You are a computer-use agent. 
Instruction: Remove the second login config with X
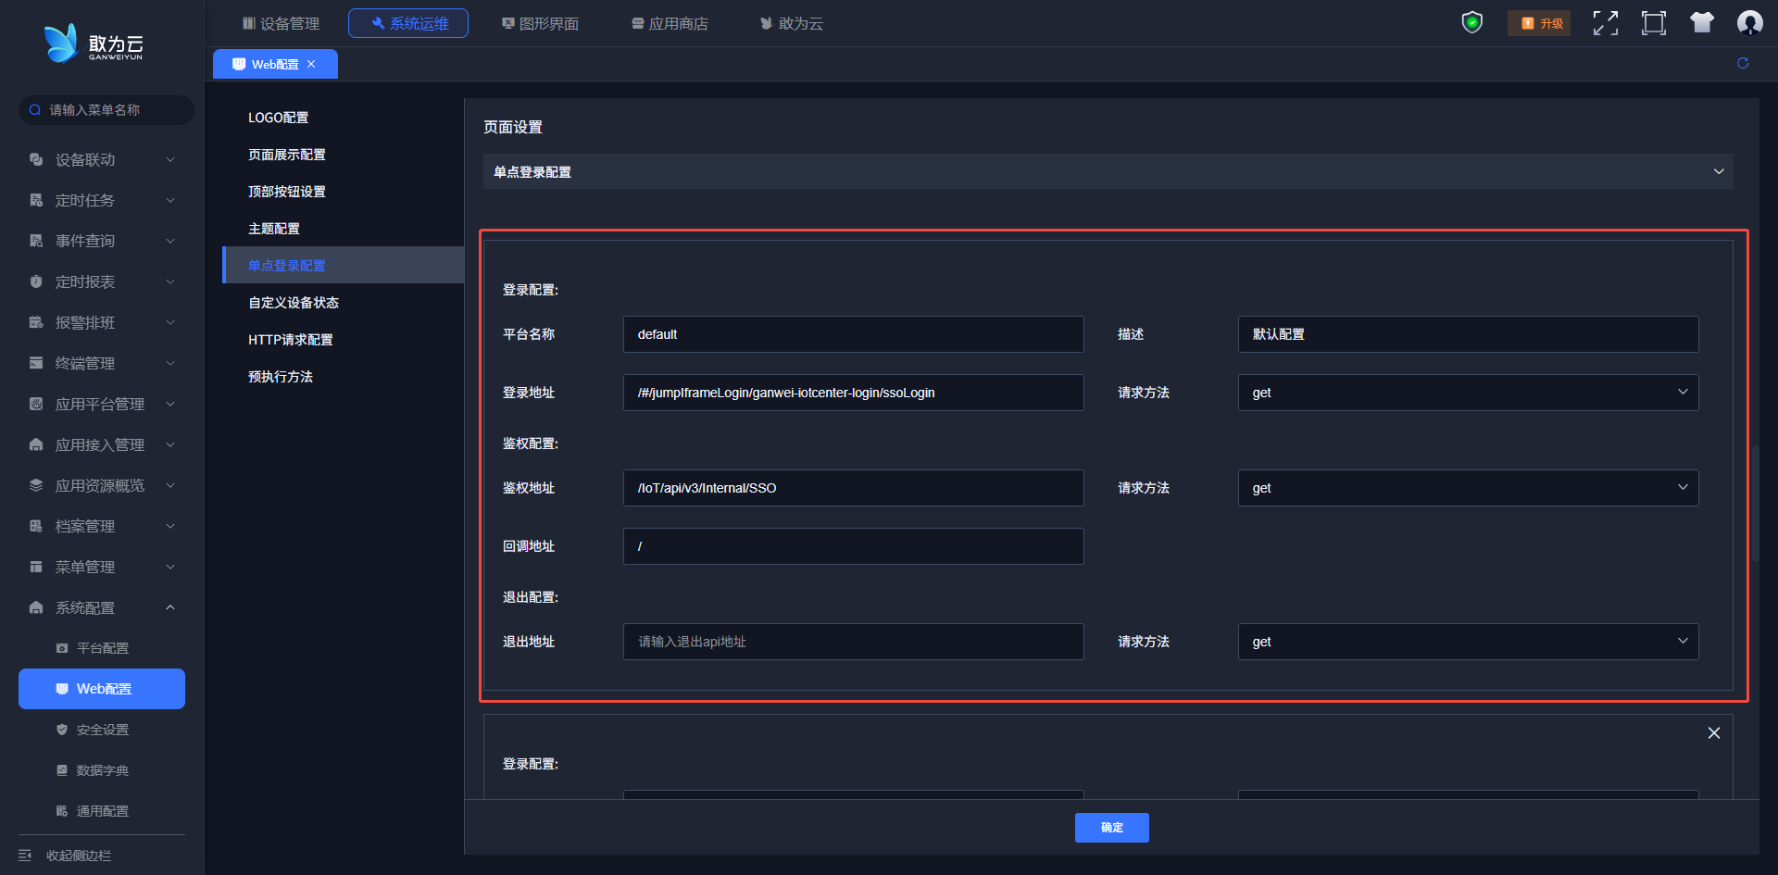[1714, 732]
